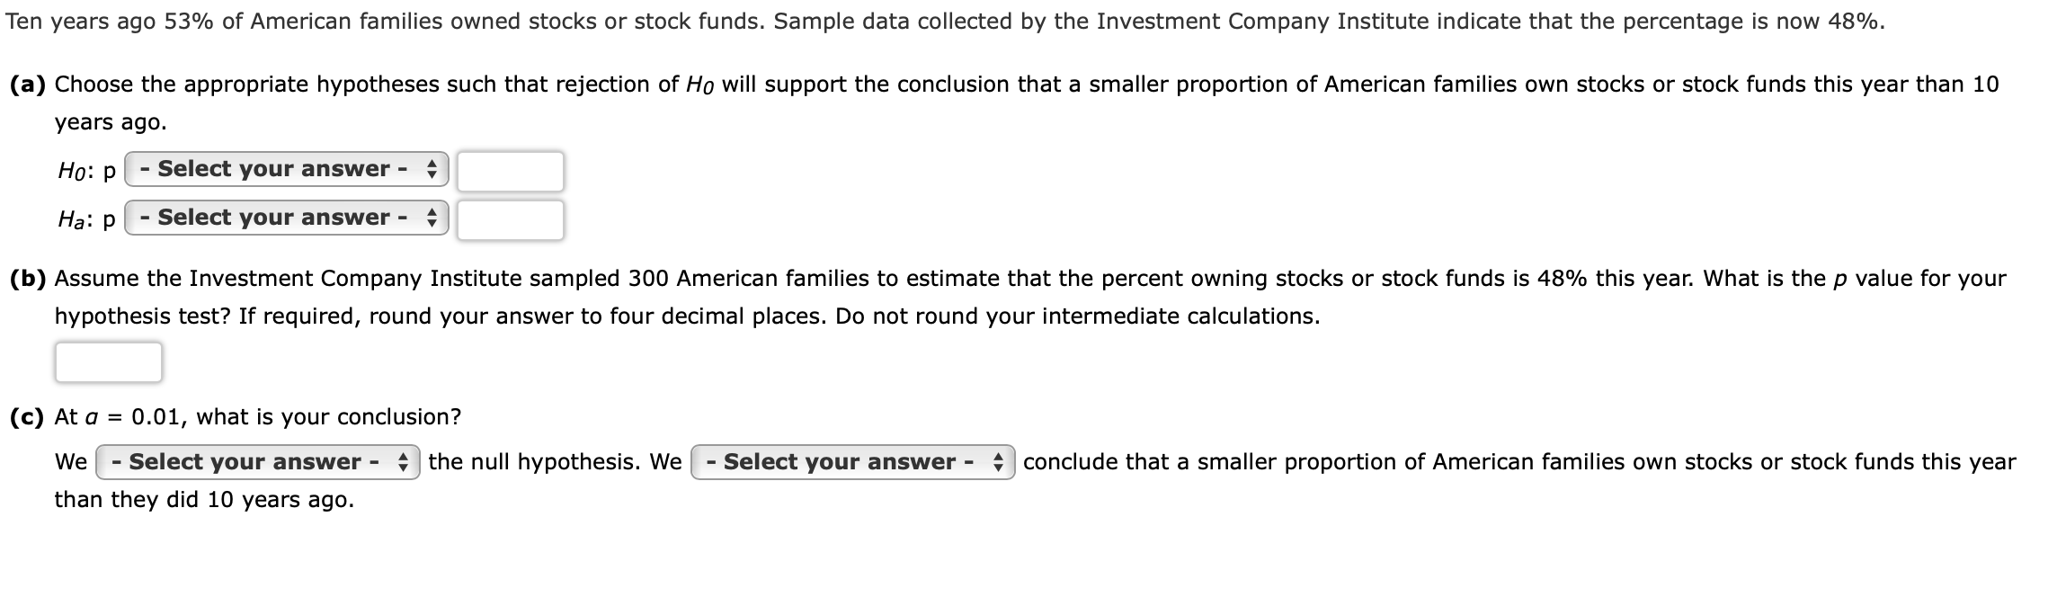Click the H0: p label
Image resolution: width=2057 pixels, height=615 pixels.
point(87,170)
